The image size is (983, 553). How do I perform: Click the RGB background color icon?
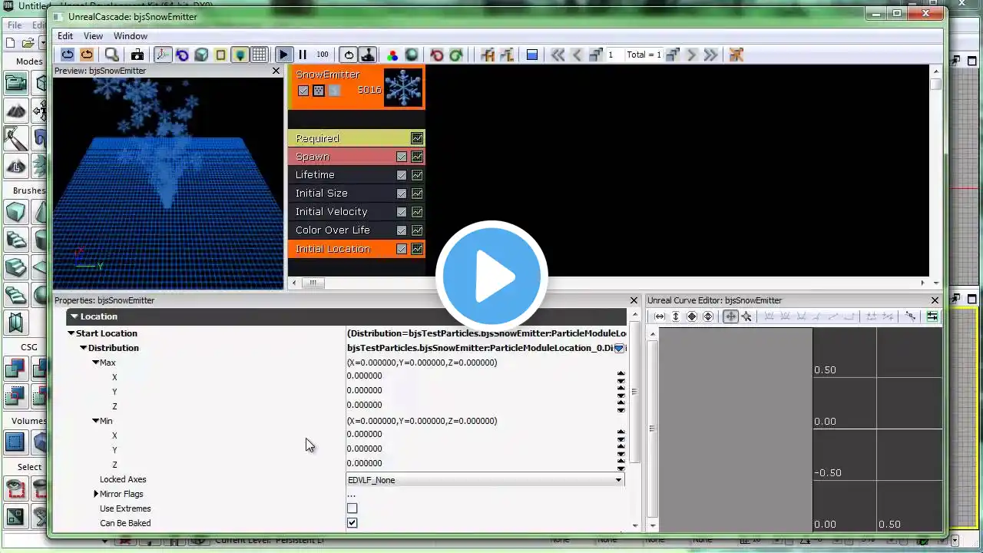coord(392,55)
